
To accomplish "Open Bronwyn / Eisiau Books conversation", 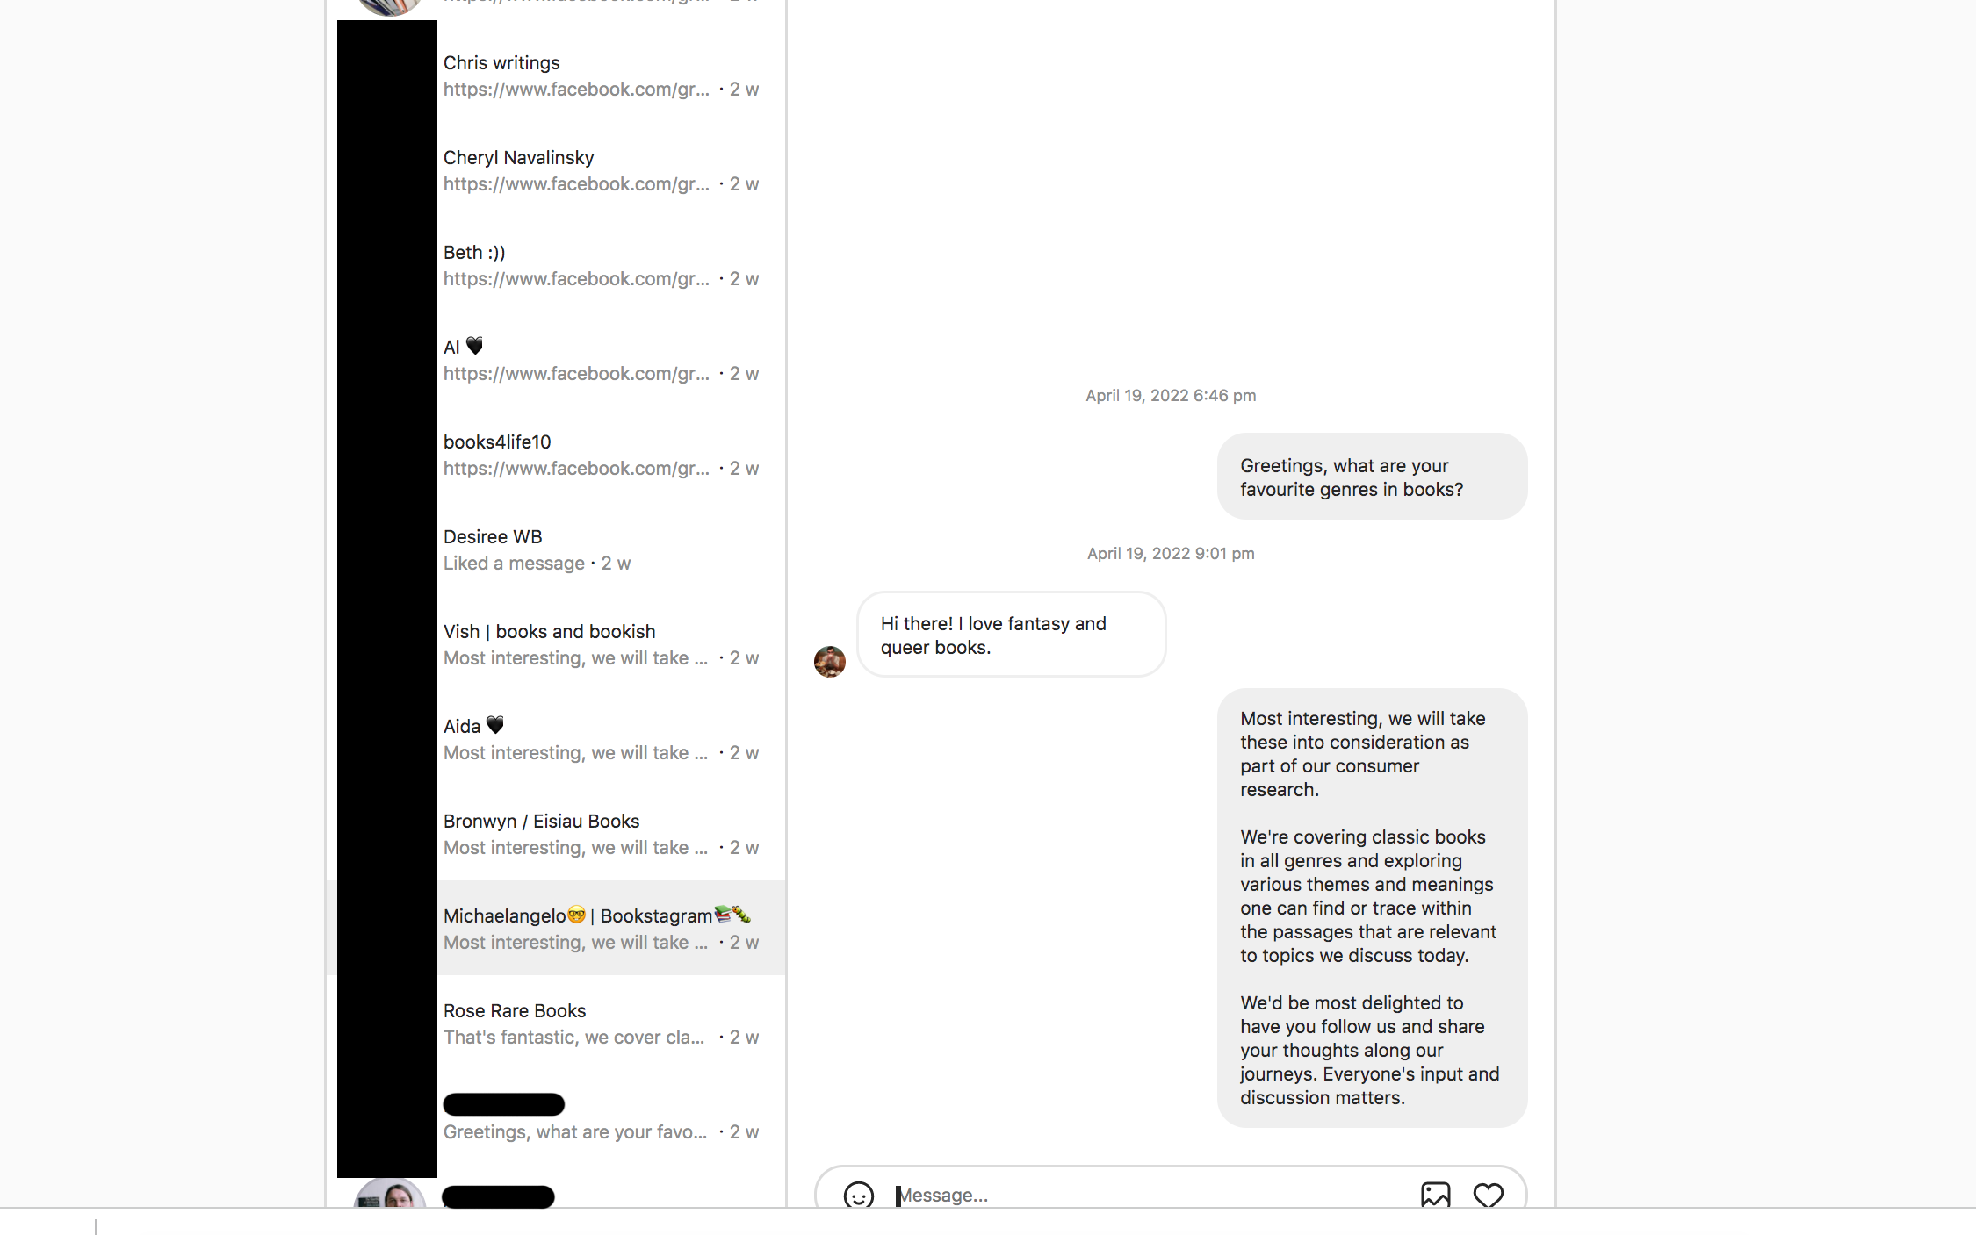I will click(556, 834).
